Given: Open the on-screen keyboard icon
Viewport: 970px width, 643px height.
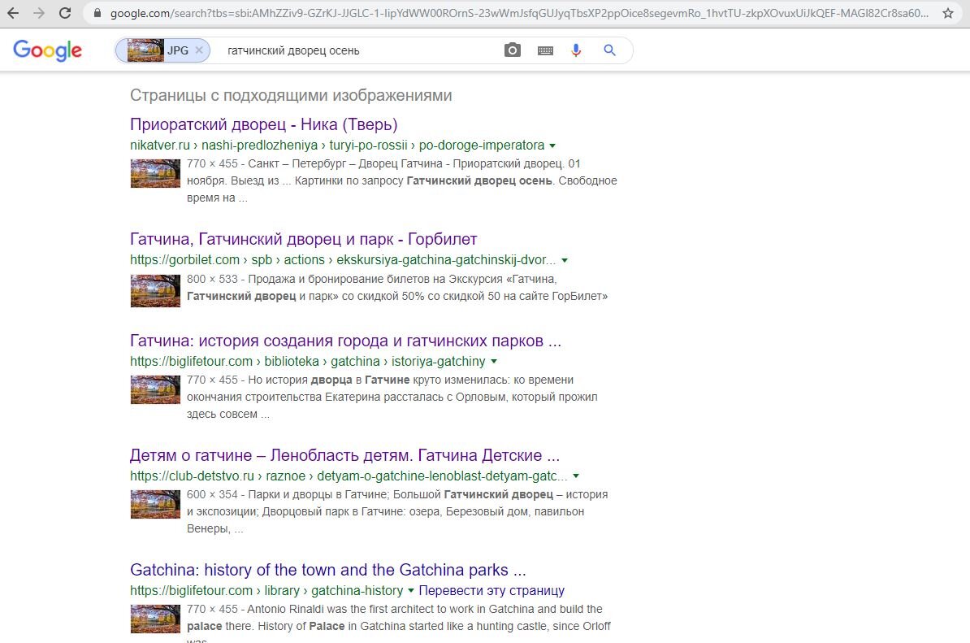Looking at the screenshot, I should click(x=544, y=50).
